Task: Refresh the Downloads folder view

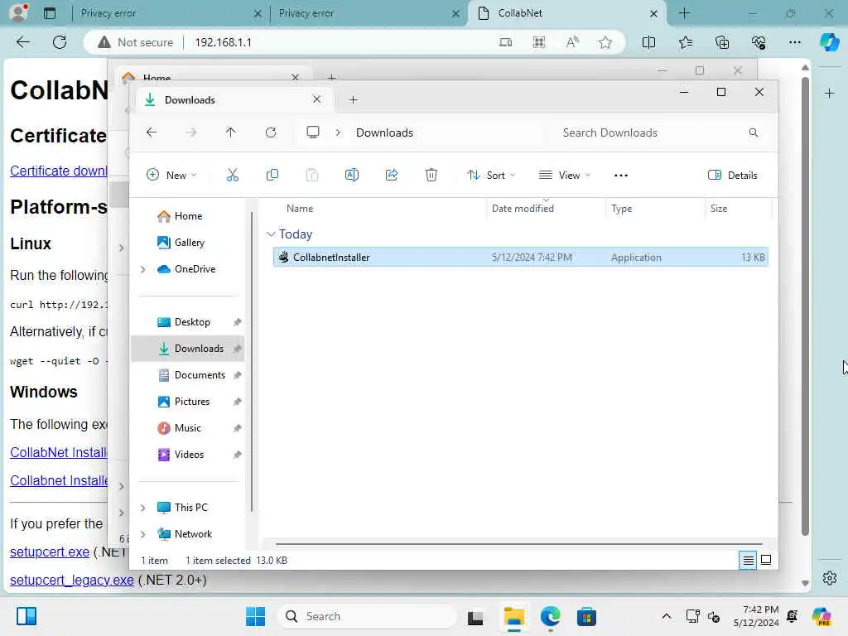Action: click(271, 132)
